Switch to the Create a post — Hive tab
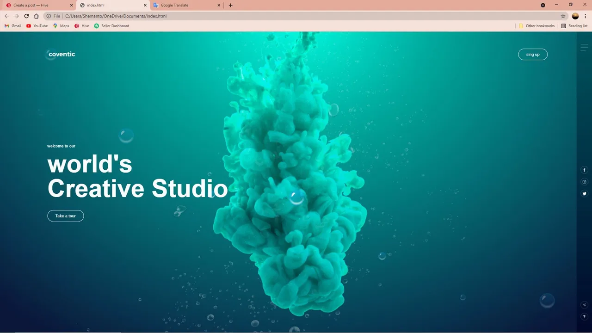 tap(39, 5)
